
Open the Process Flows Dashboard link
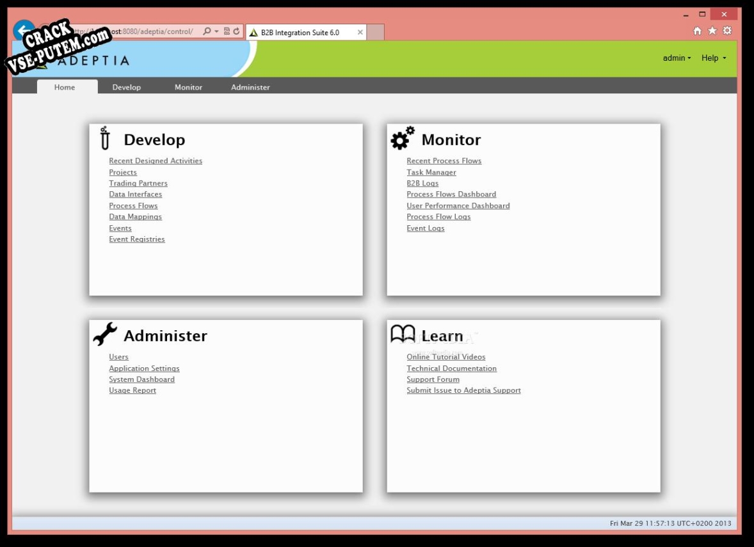[451, 194]
